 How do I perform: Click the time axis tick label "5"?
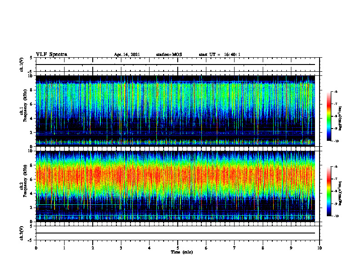click(178, 248)
